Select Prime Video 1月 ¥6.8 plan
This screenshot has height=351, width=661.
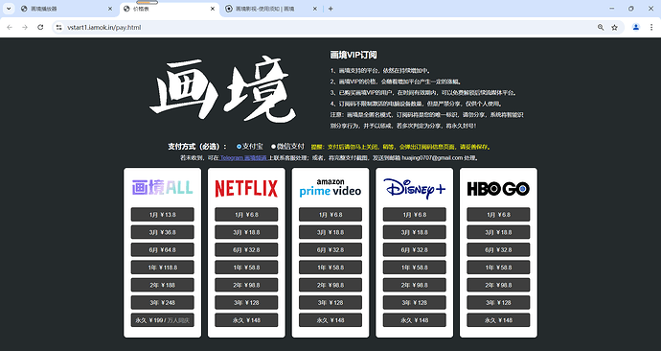pyautogui.click(x=330, y=215)
